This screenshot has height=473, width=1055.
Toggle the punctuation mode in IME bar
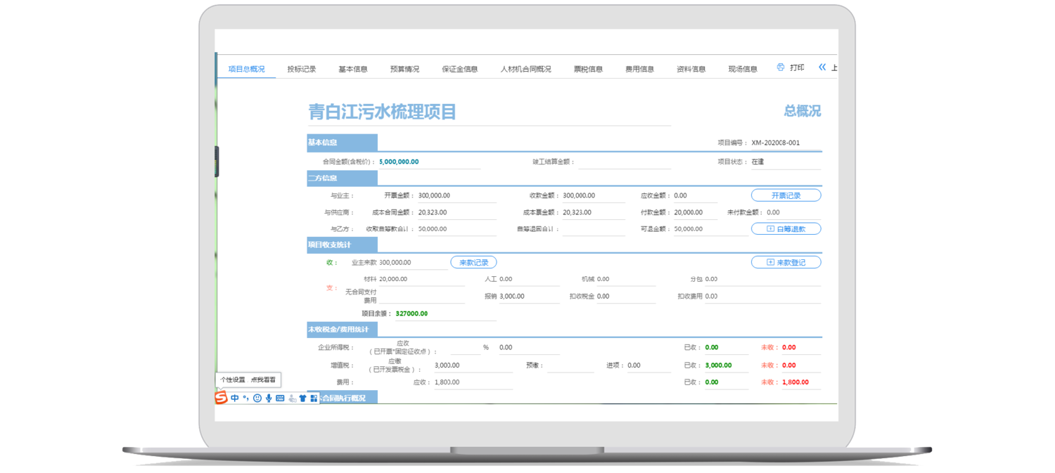tap(245, 399)
